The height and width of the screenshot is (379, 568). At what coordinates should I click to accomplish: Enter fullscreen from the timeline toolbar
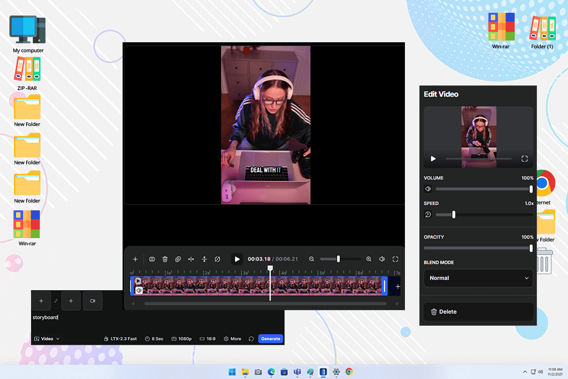[395, 259]
